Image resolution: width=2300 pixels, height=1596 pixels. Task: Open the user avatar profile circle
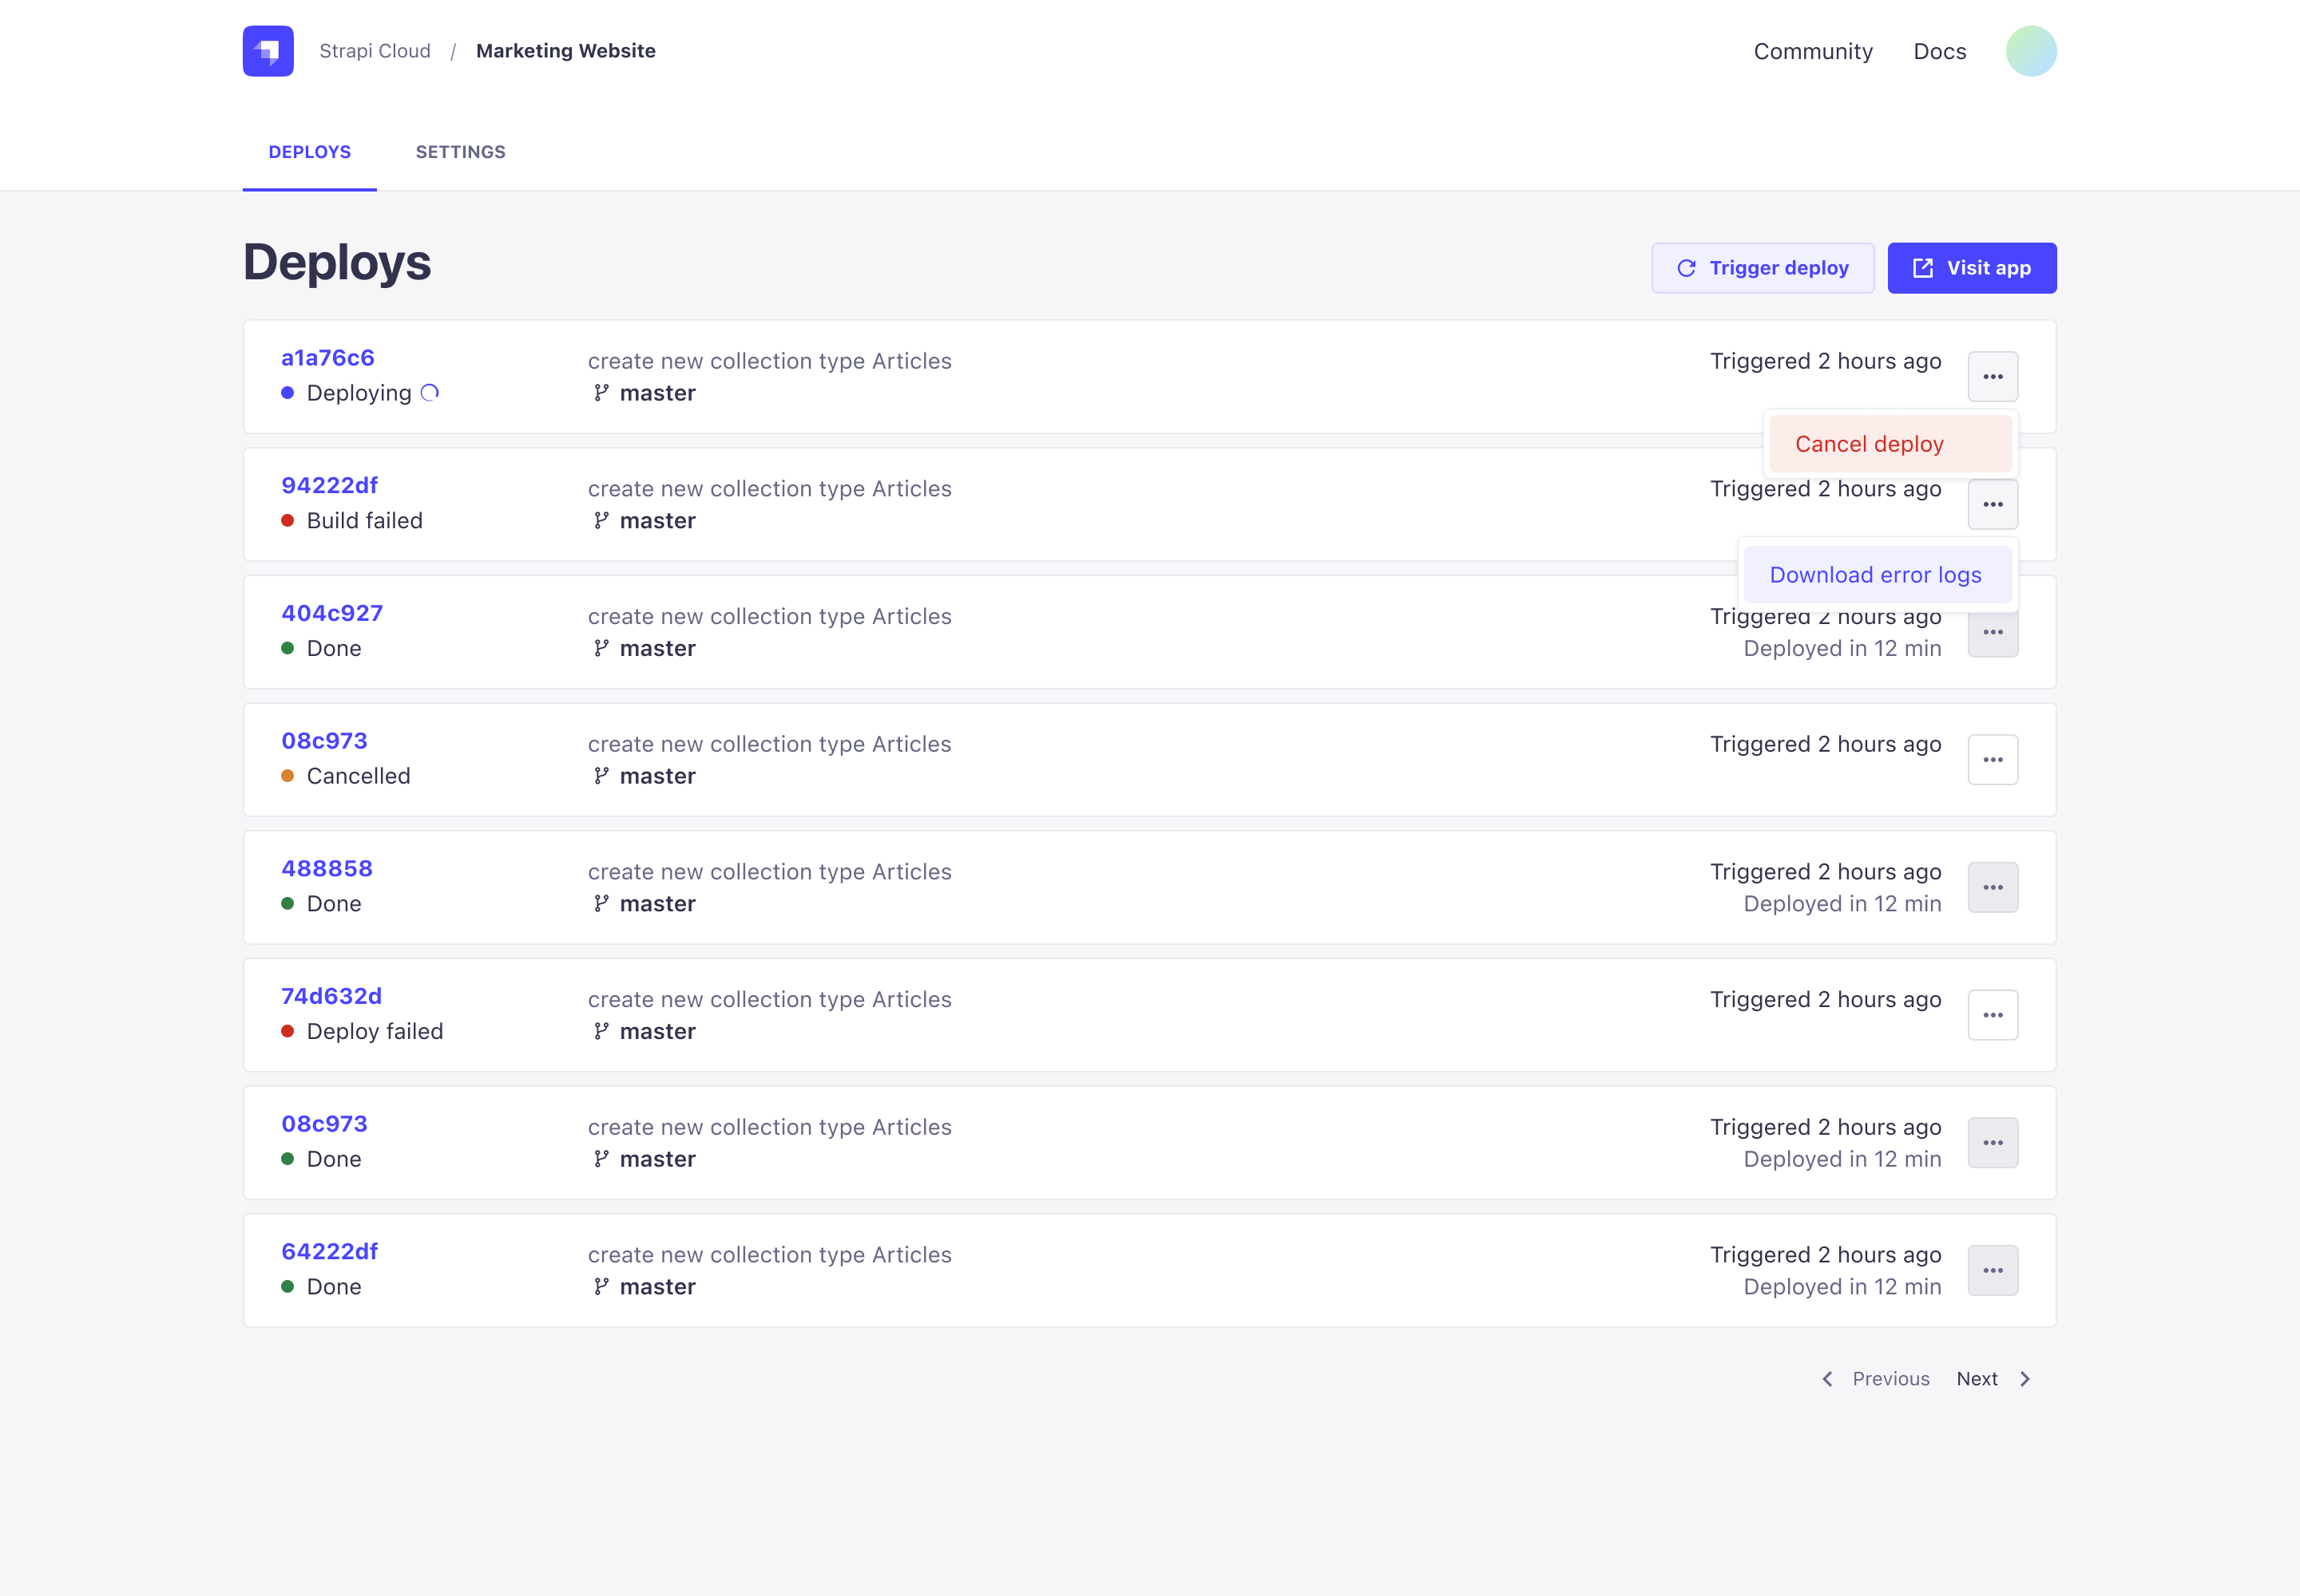tap(2030, 51)
